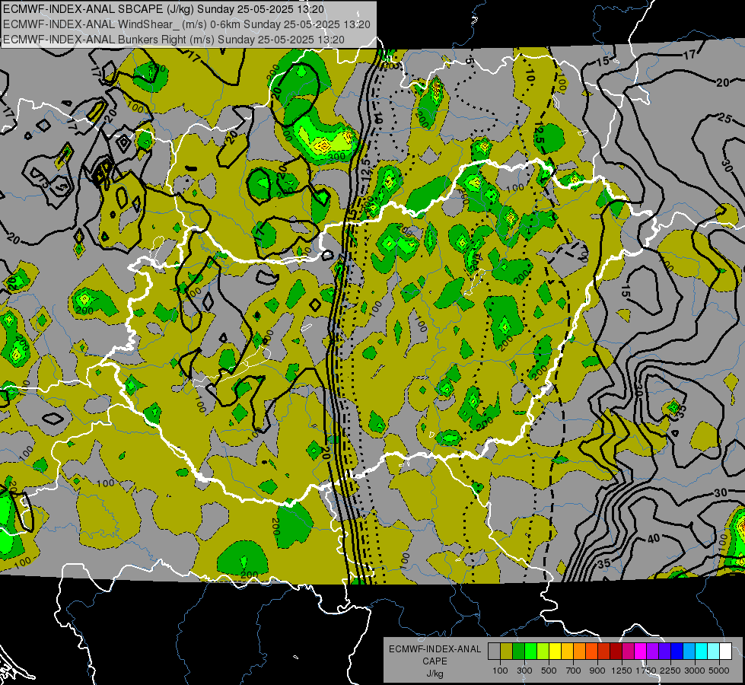
Task: Click the 500 legend scale value
Action: pos(549,671)
